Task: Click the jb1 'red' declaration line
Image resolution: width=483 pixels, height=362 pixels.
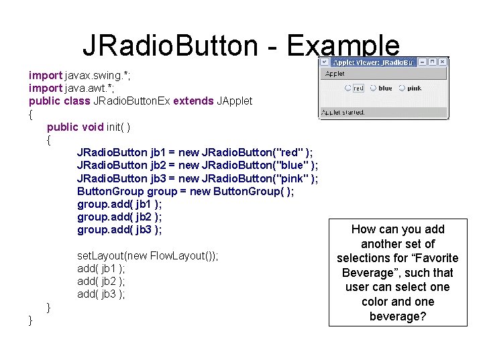Action: pyautogui.click(x=195, y=153)
